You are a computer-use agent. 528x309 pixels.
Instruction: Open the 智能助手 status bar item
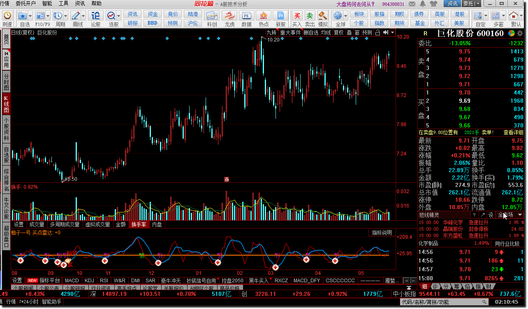coord(51,302)
